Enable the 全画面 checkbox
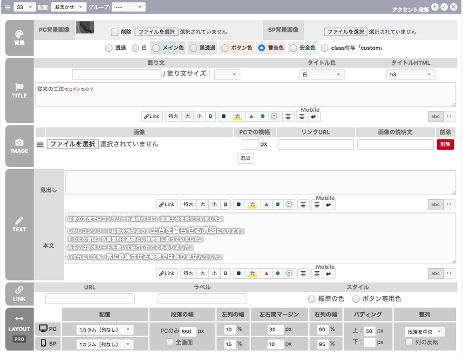 tap(169, 342)
